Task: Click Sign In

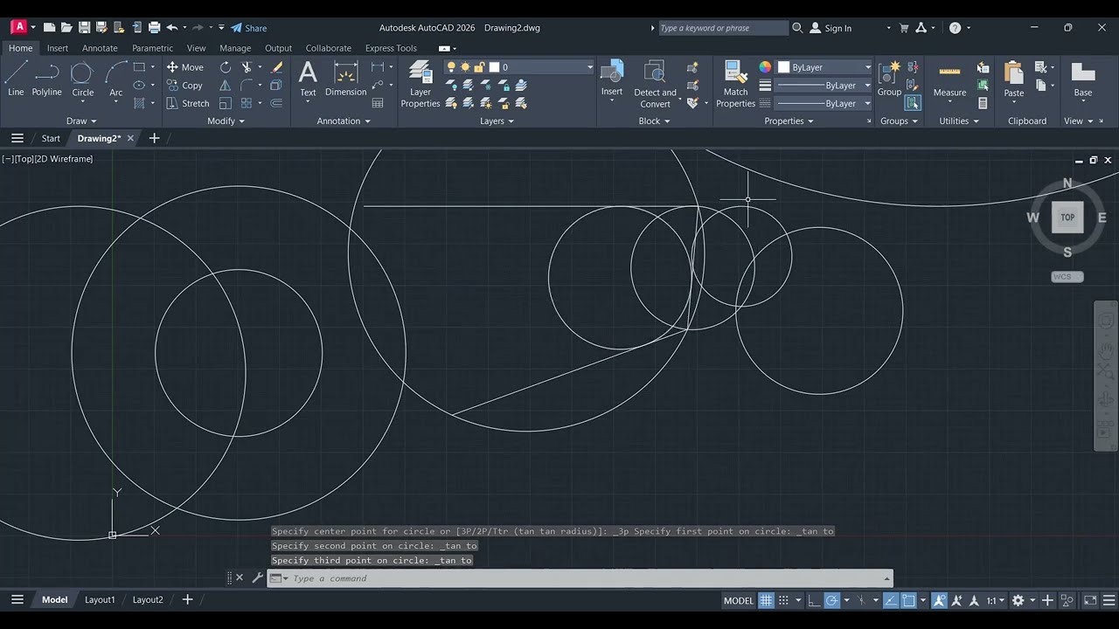Action: click(831, 28)
